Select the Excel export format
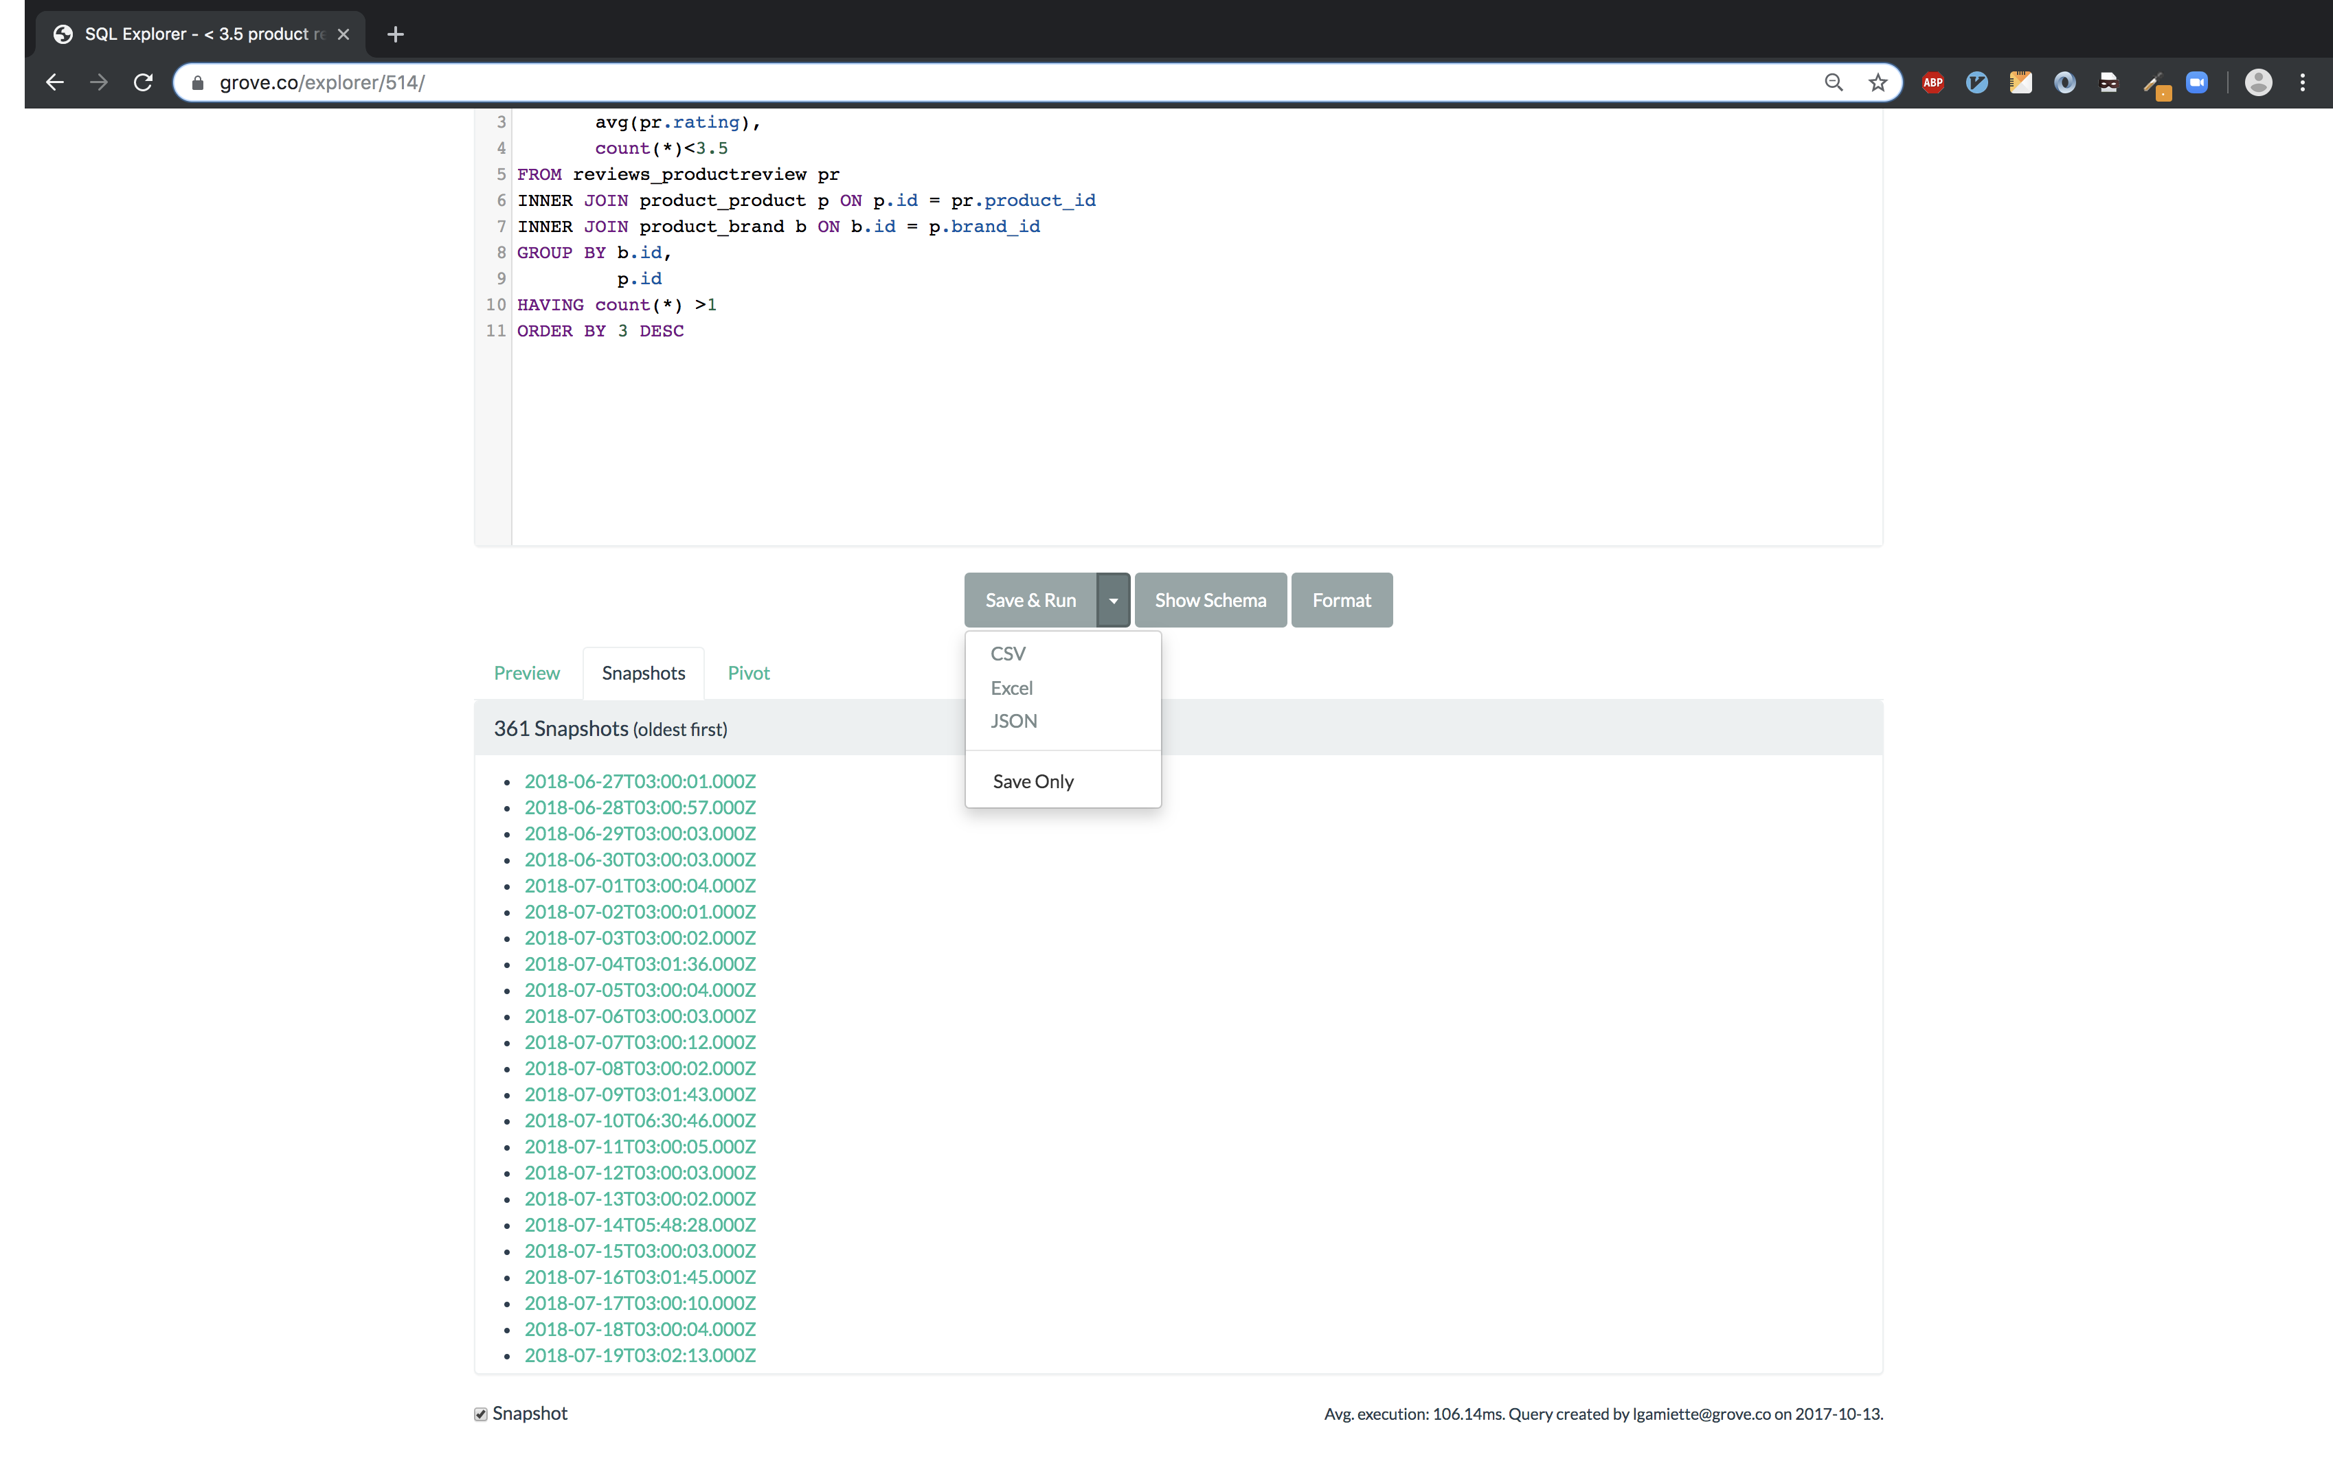Viewport: 2333px width, 1472px height. [x=1013, y=687]
